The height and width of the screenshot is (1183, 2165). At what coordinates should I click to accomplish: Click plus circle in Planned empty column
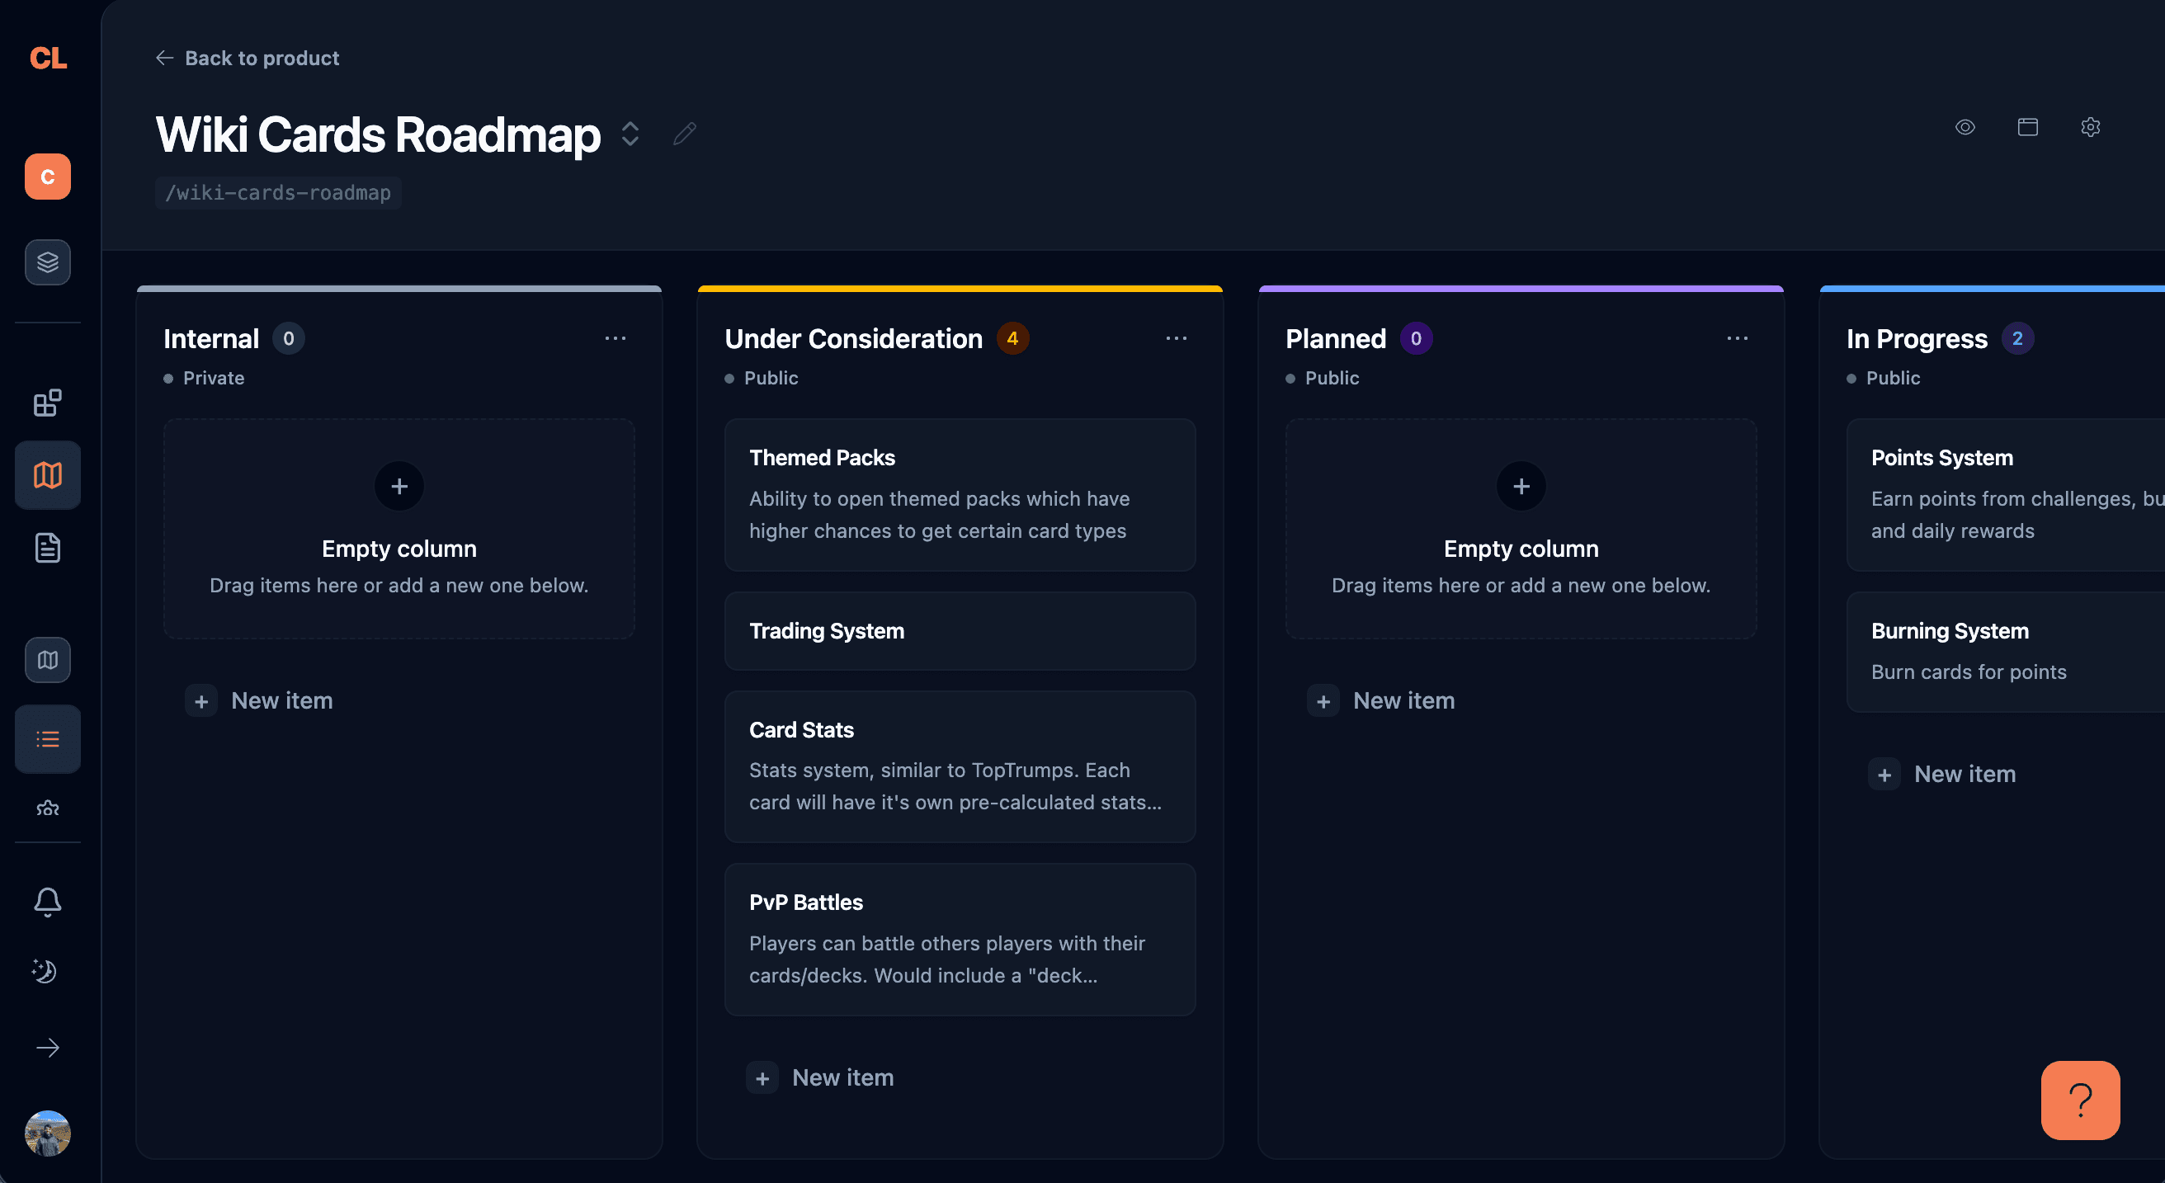1521,486
